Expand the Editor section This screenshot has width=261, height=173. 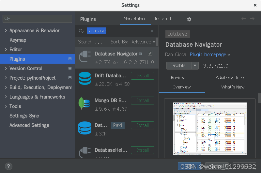(x=6, y=50)
